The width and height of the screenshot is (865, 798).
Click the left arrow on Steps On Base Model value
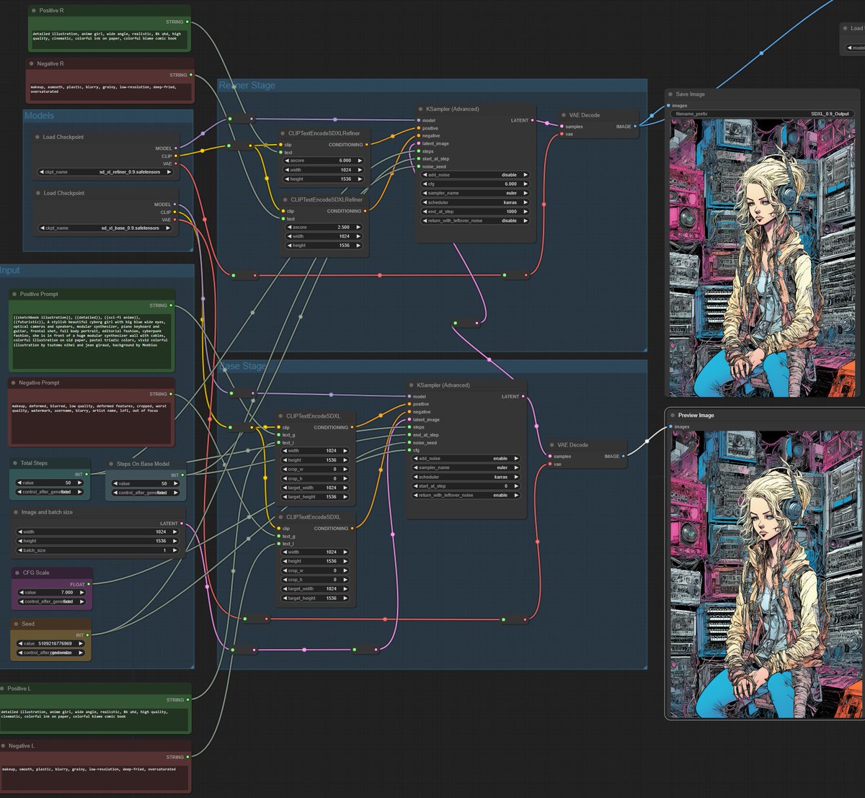115,483
